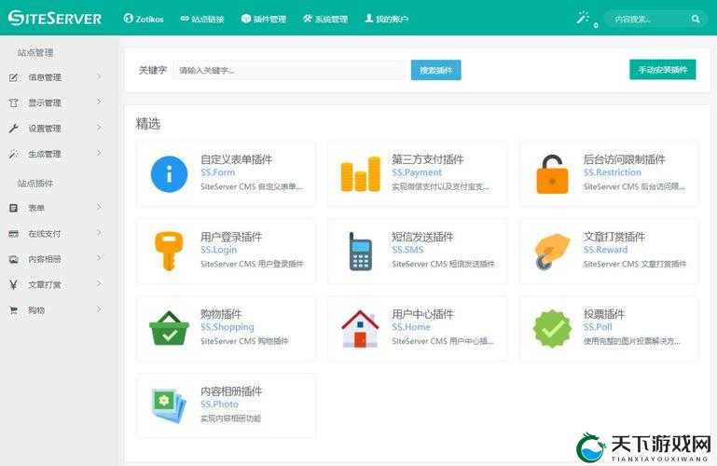Select the 第三方支付插件 title
Screen dimensions: 717x466
coord(428,159)
